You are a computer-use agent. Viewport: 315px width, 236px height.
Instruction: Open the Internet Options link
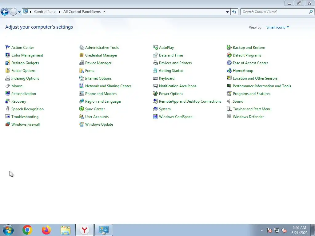pos(98,78)
